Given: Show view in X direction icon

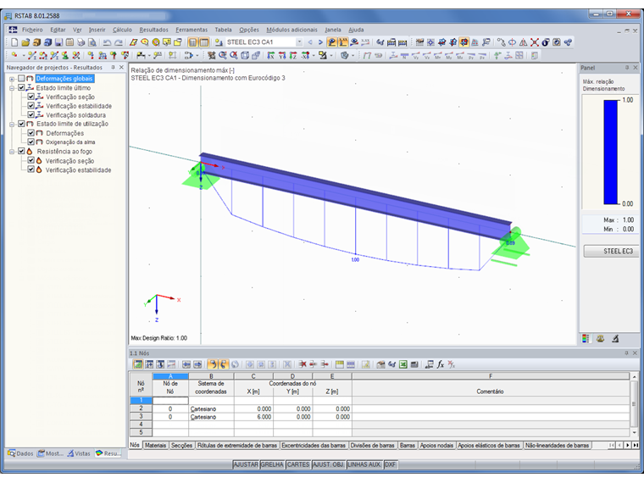Looking at the screenshot, I should click(x=270, y=55).
